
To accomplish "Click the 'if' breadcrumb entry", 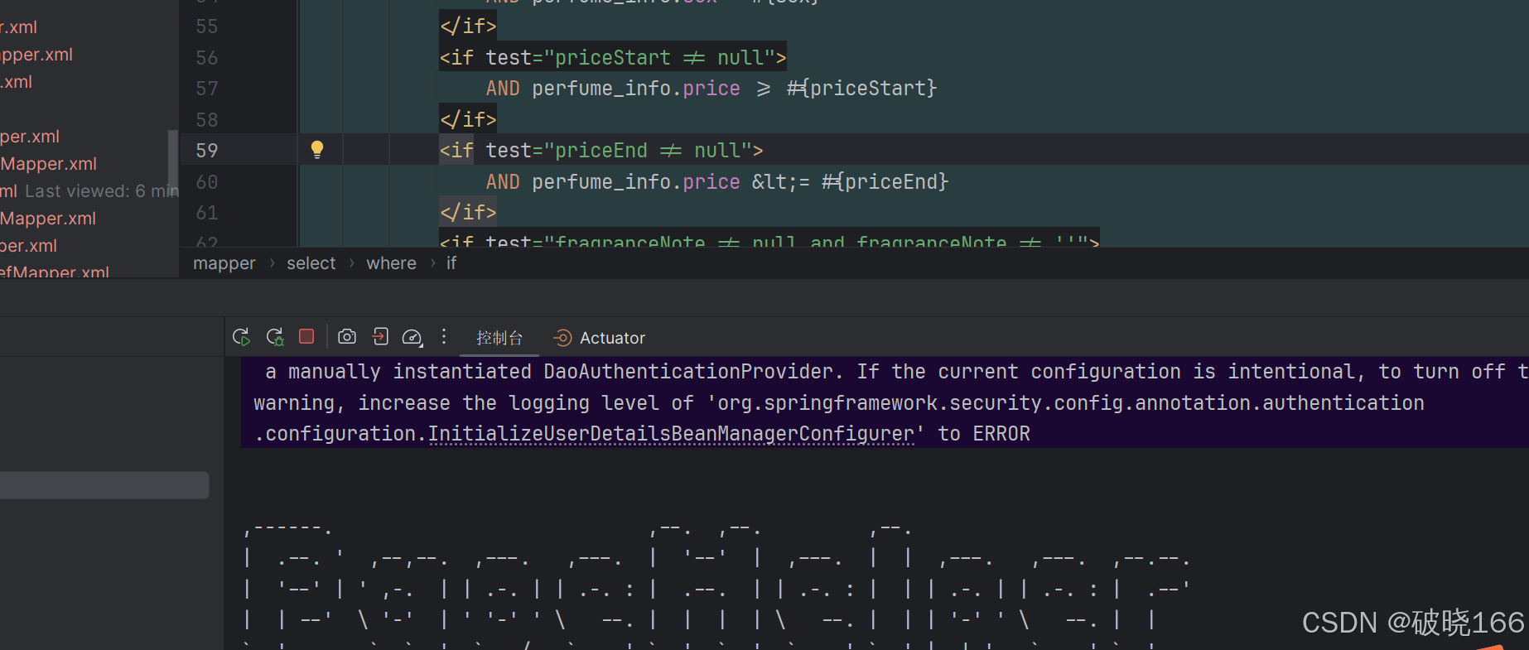I will tap(451, 262).
